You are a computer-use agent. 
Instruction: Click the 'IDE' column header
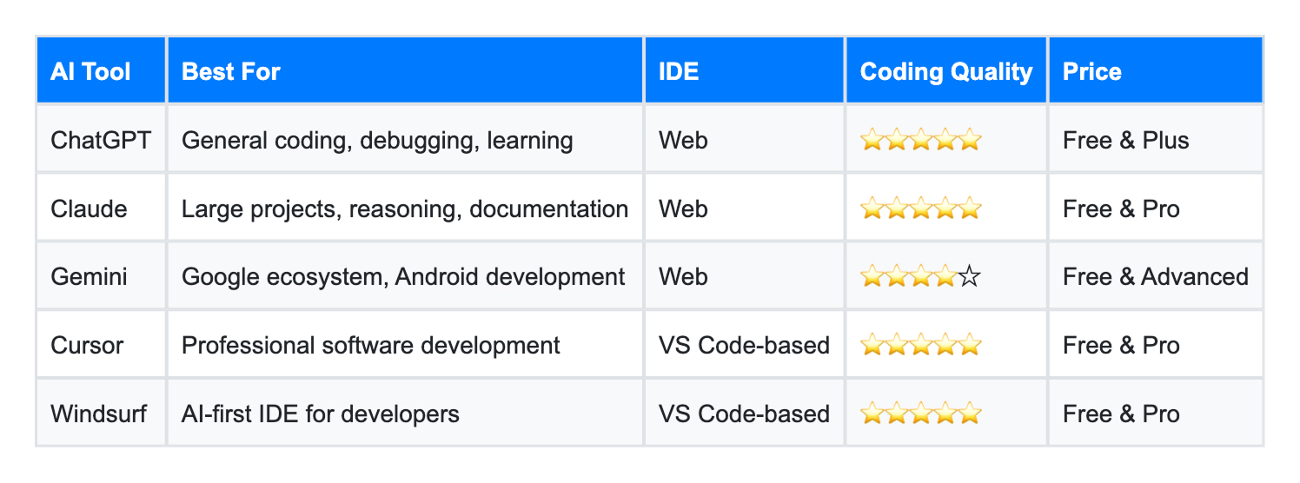tap(745, 70)
